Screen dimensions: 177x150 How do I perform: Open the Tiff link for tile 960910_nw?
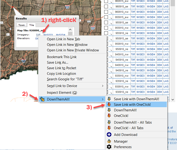133,12
